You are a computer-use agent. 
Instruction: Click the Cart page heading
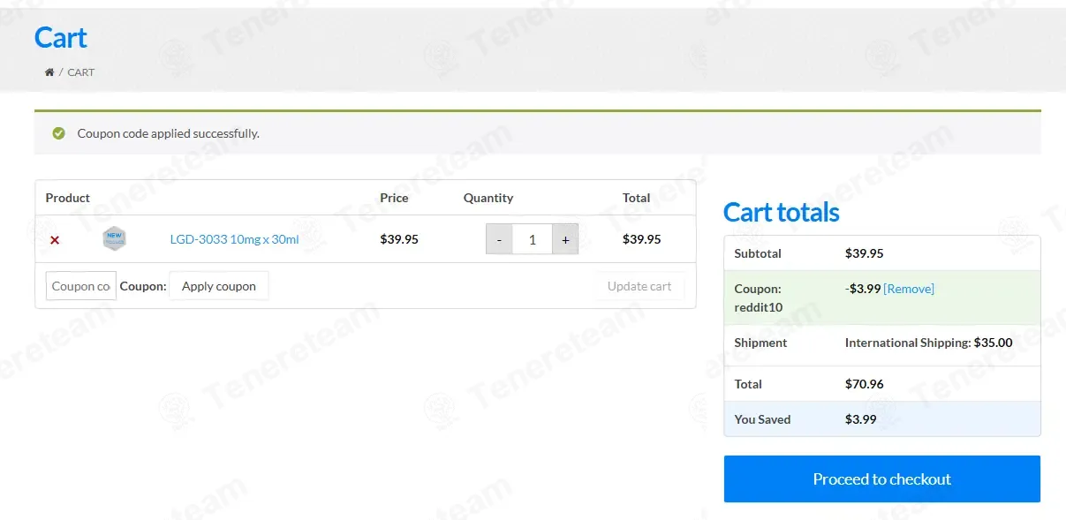point(61,38)
